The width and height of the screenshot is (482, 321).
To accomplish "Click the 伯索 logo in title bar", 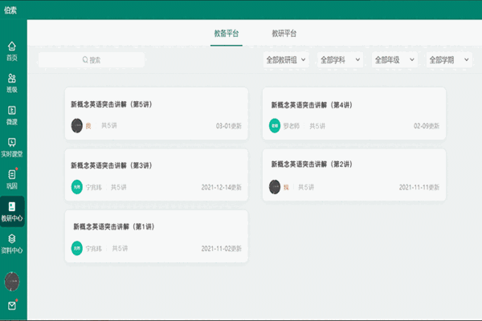I will (x=10, y=10).
